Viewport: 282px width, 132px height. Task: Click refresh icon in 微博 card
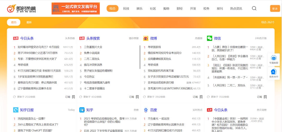point(144,97)
